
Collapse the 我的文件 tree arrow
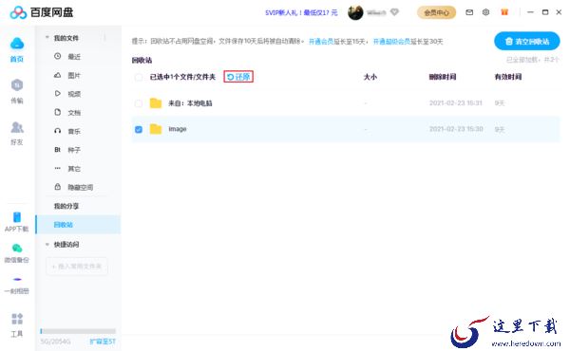pos(47,37)
